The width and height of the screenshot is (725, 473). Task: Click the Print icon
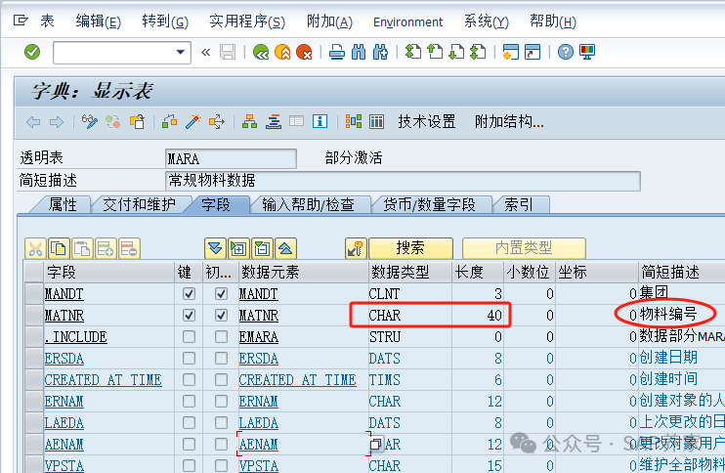coord(336,52)
